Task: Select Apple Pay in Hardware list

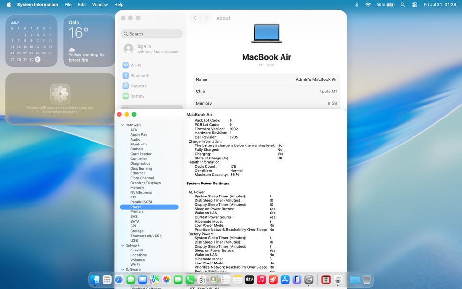Action: click(x=139, y=134)
